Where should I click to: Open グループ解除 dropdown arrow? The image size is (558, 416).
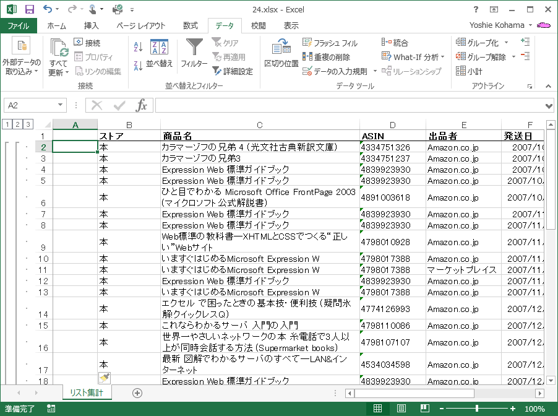pos(513,57)
